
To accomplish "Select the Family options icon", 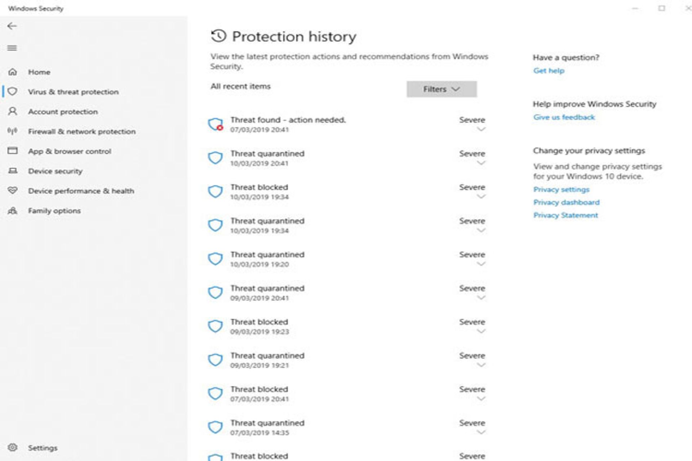I will click(x=13, y=211).
